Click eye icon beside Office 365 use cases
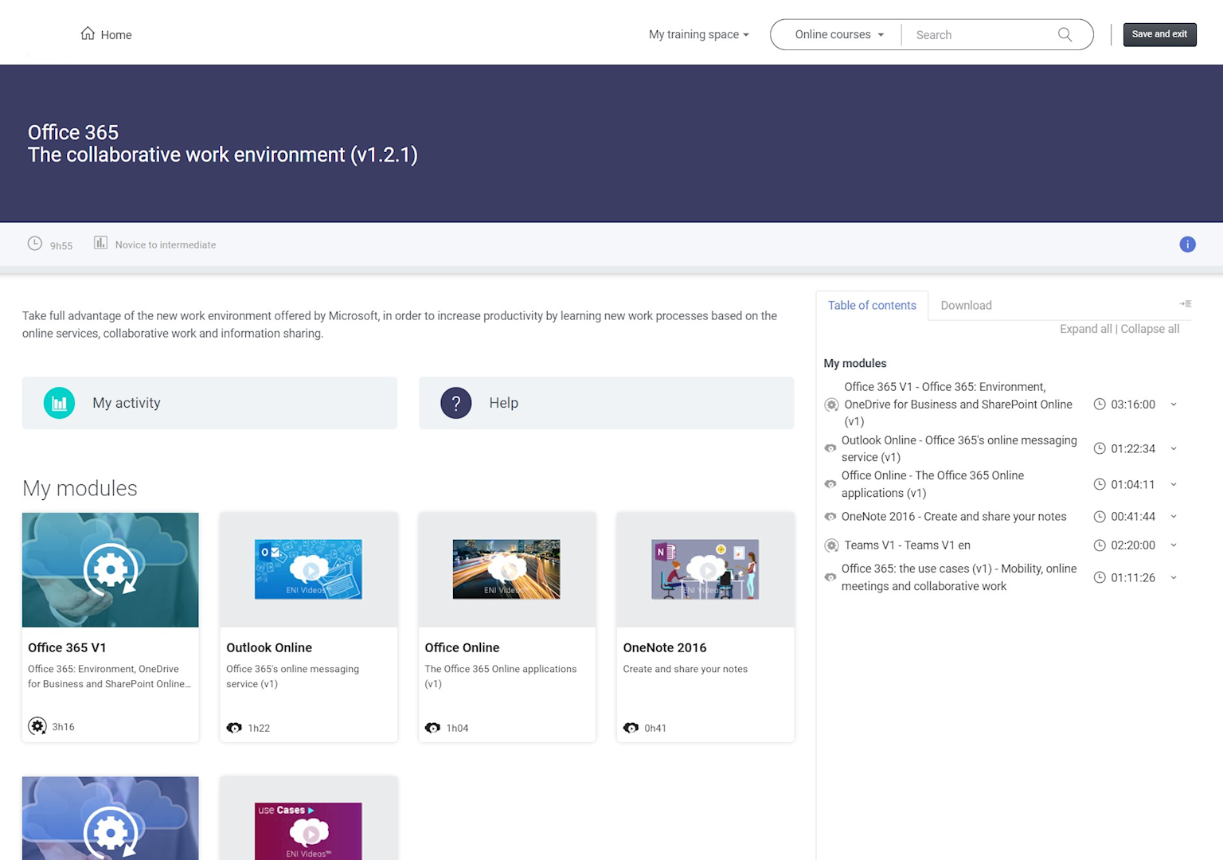Screen dimensions: 1223x860 point(830,577)
